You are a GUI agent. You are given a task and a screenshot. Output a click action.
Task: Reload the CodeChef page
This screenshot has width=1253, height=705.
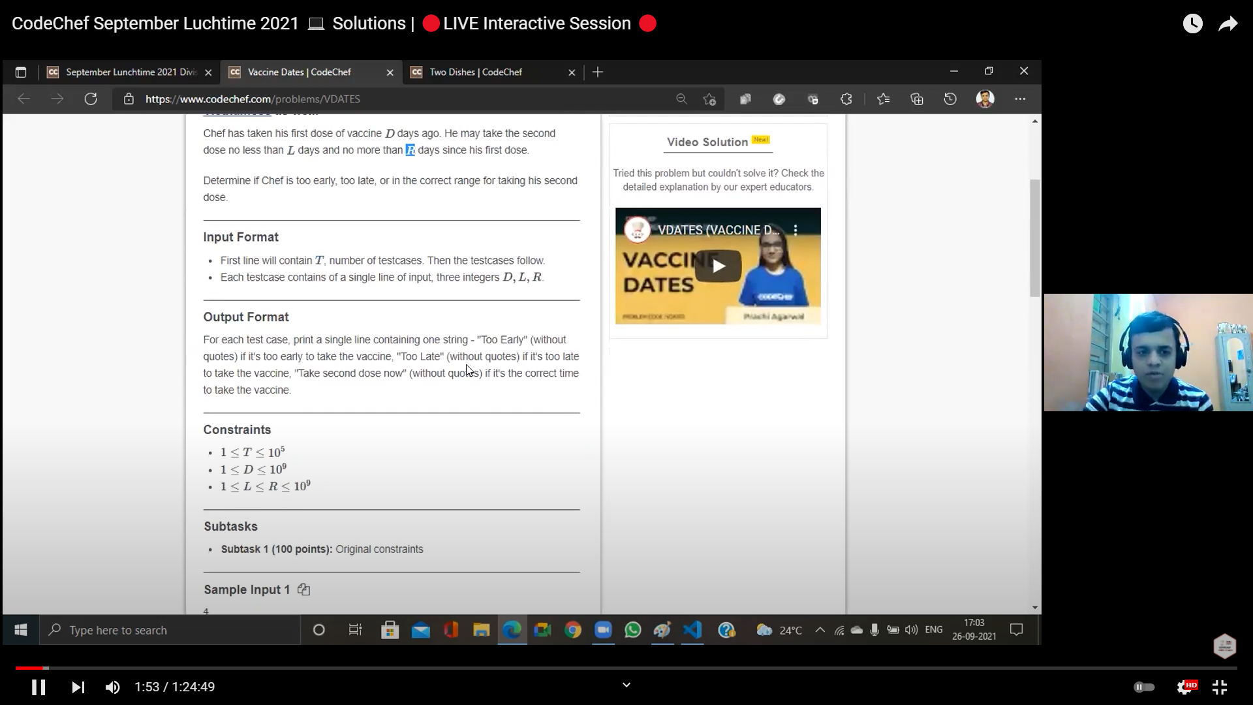coord(91,99)
